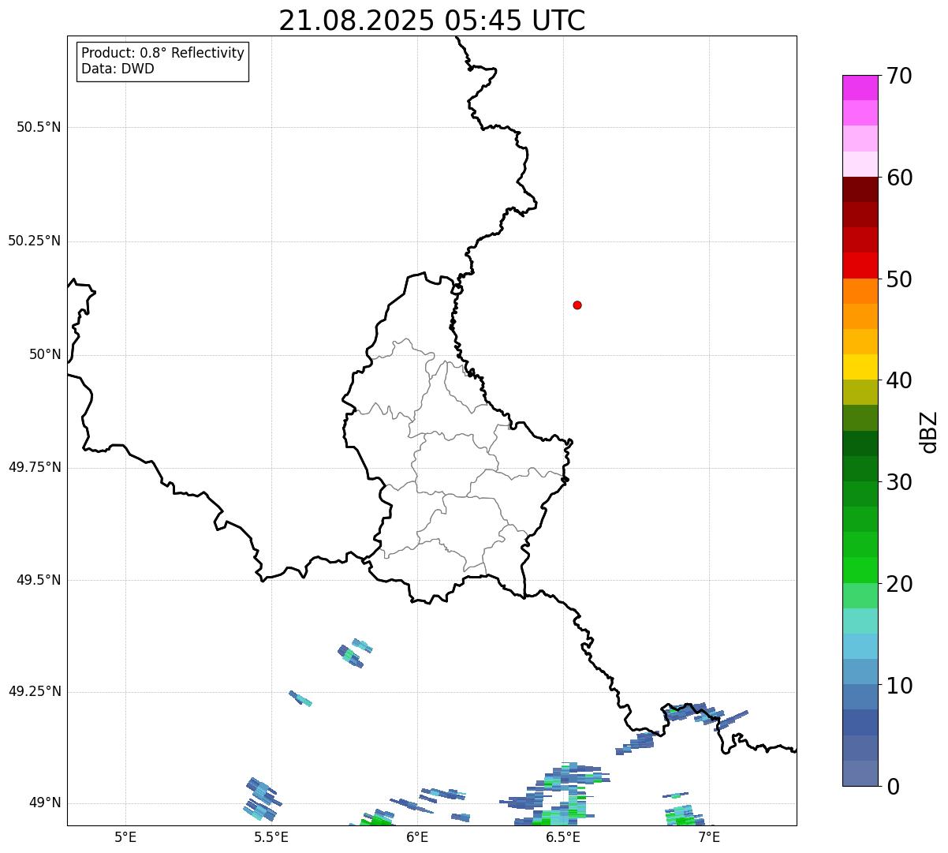Click the small radar echo near 49.25°N 5.6°E
The image size is (948, 853).
[x=300, y=698]
